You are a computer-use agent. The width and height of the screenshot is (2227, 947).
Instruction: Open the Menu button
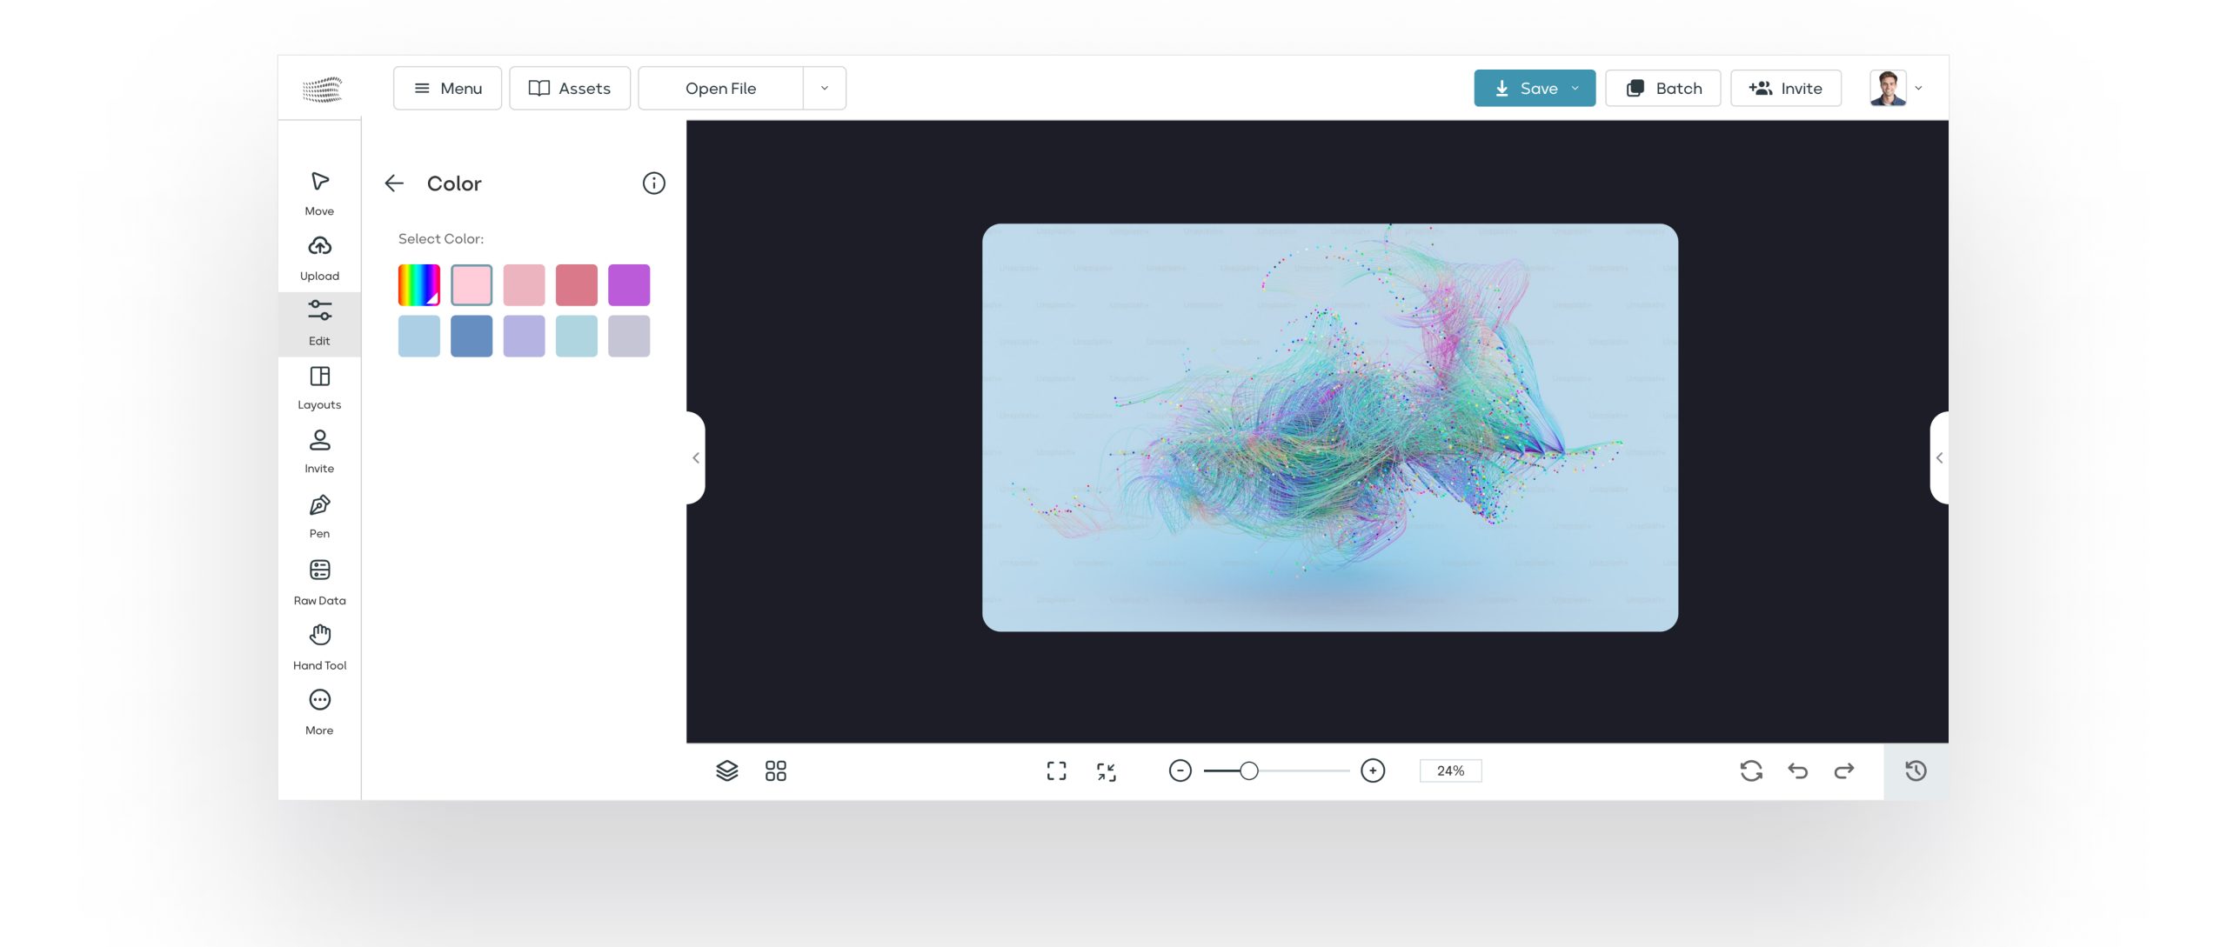[447, 88]
